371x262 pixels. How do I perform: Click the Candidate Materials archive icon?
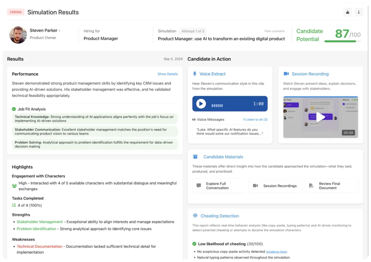click(195, 157)
